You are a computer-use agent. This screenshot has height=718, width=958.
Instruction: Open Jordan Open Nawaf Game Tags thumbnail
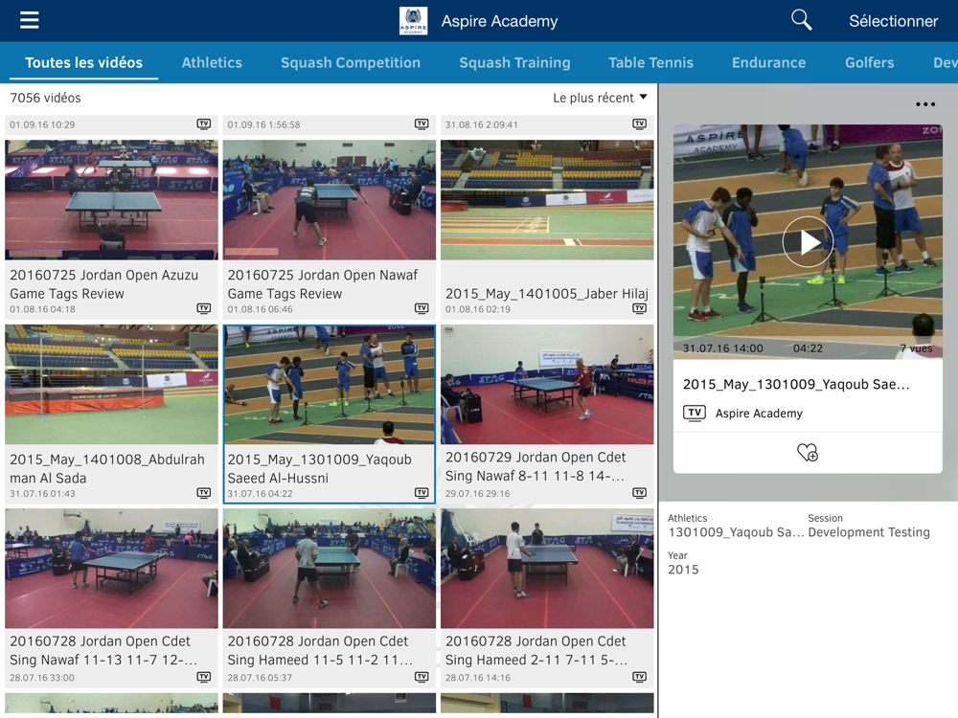coord(330,200)
